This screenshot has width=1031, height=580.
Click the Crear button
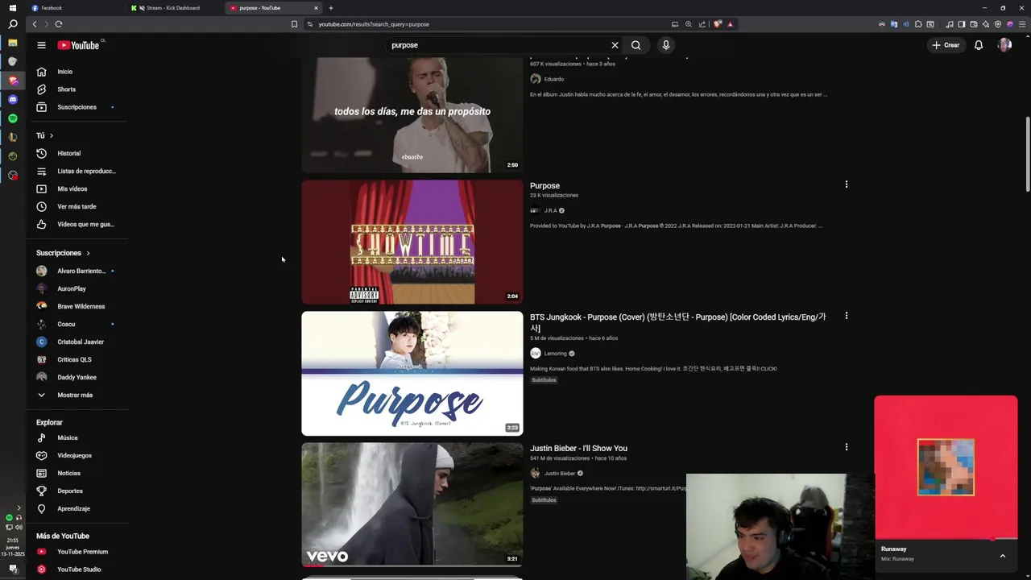click(x=946, y=45)
